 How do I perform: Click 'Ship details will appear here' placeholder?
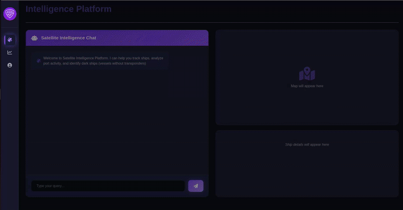(x=307, y=145)
